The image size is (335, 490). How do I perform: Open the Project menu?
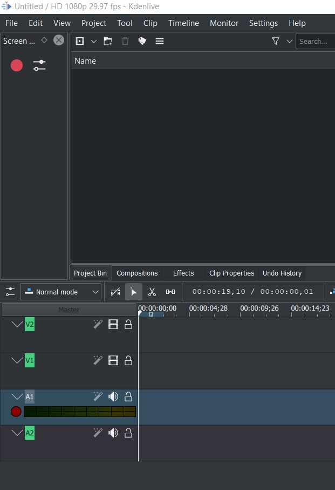pos(93,23)
